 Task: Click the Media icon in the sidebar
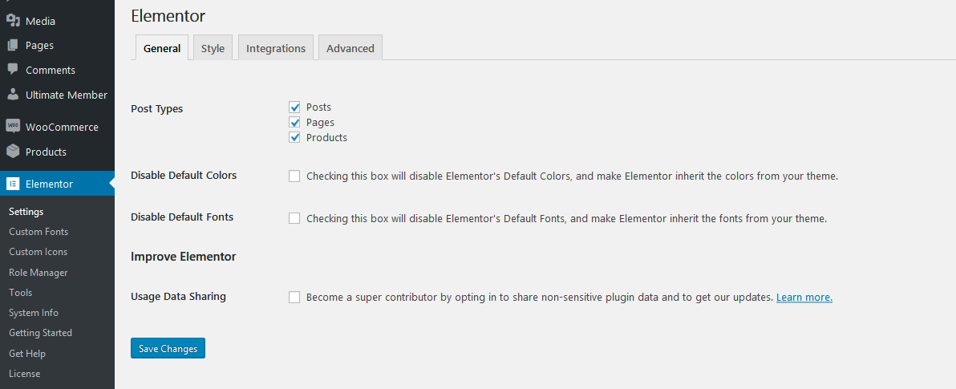13,21
